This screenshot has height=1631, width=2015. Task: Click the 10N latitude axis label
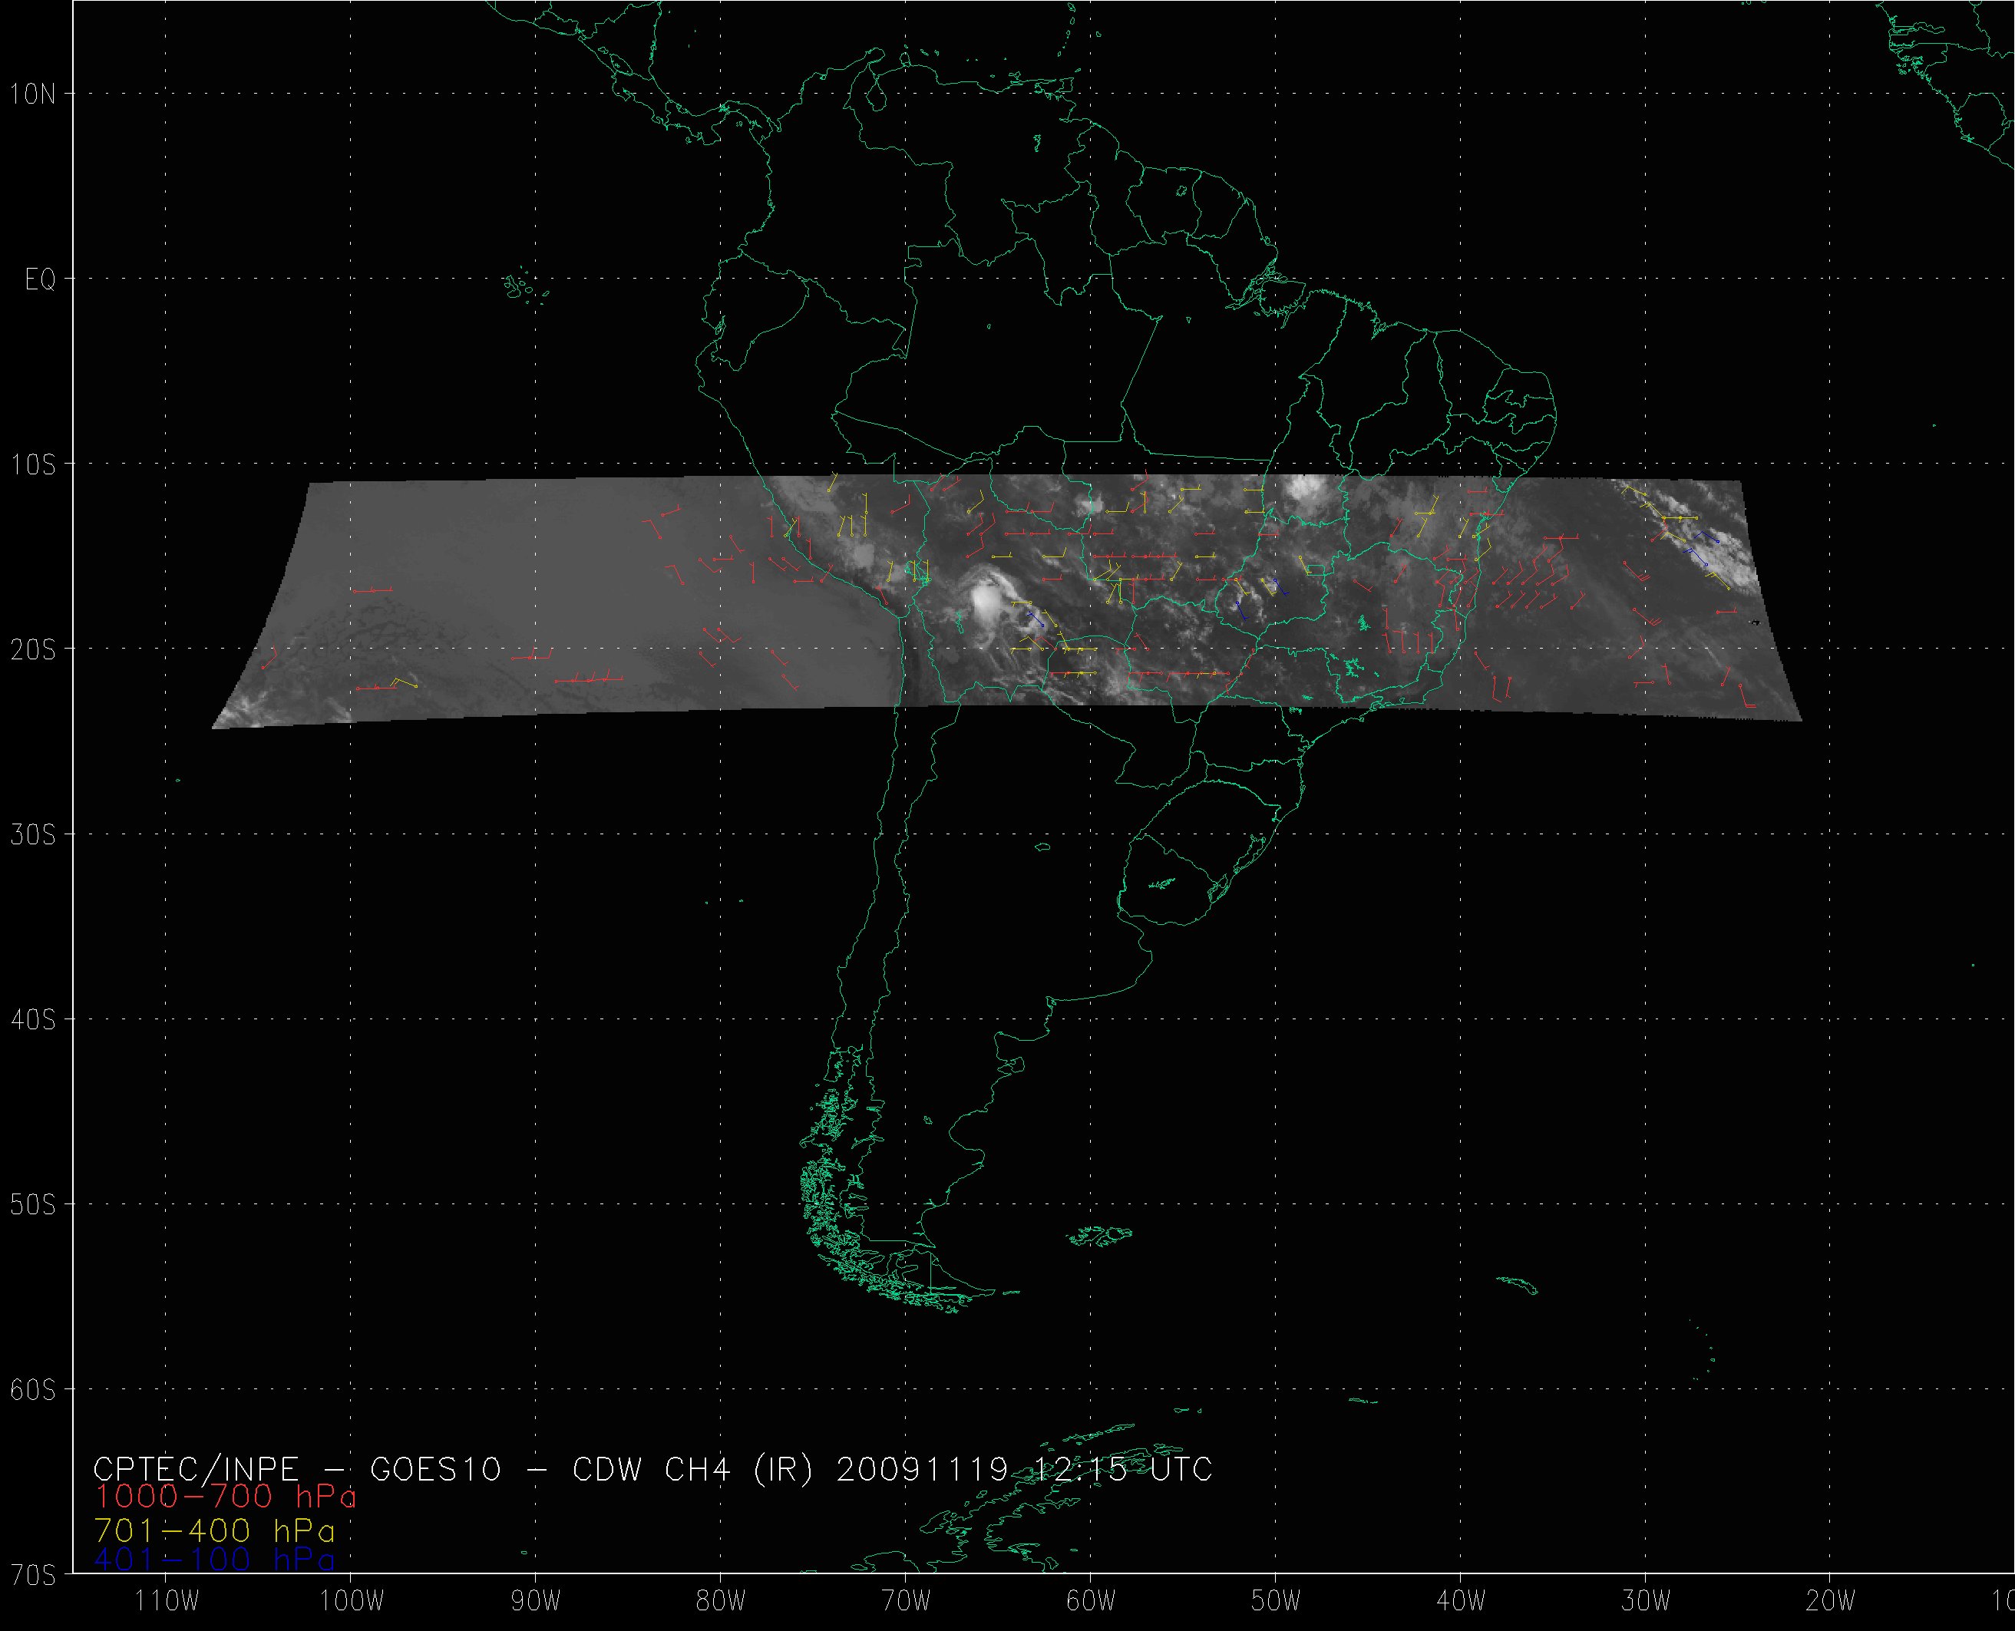(x=33, y=94)
